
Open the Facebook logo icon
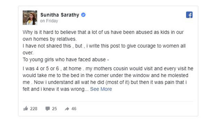click(x=189, y=15)
